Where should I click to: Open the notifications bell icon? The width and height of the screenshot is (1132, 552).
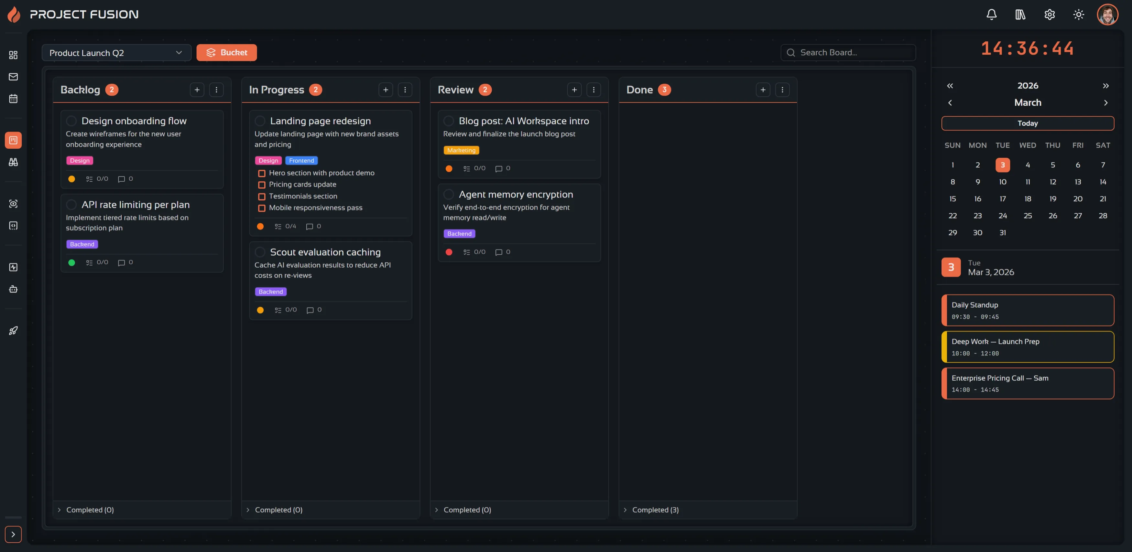pyautogui.click(x=991, y=15)
